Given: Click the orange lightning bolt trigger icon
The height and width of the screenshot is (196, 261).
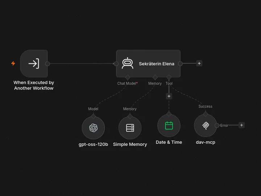Looking at the screenshot, I should point(13,63).
